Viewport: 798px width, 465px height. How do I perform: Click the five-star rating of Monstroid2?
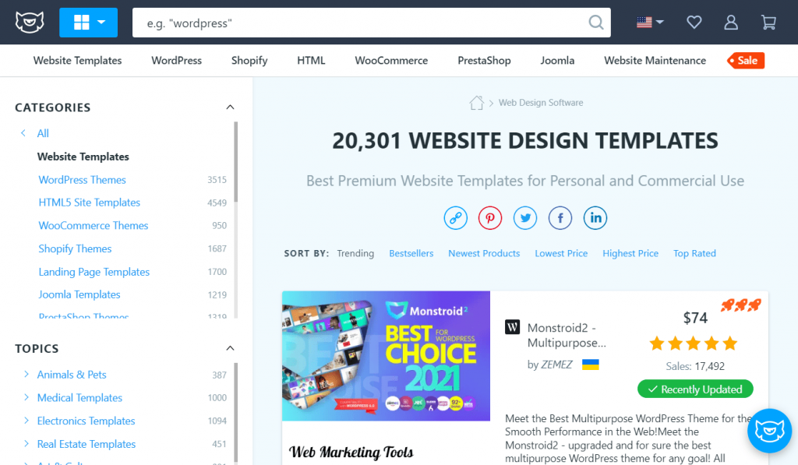pos(693,343)
